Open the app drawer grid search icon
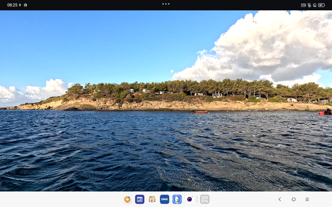 click(205, 199)
